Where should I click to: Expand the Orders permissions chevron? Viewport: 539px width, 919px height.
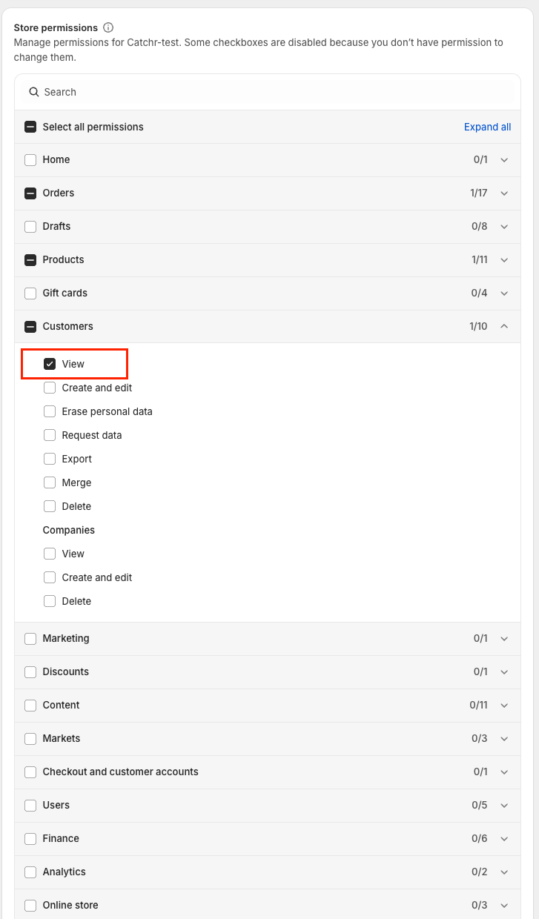point(504,193)
